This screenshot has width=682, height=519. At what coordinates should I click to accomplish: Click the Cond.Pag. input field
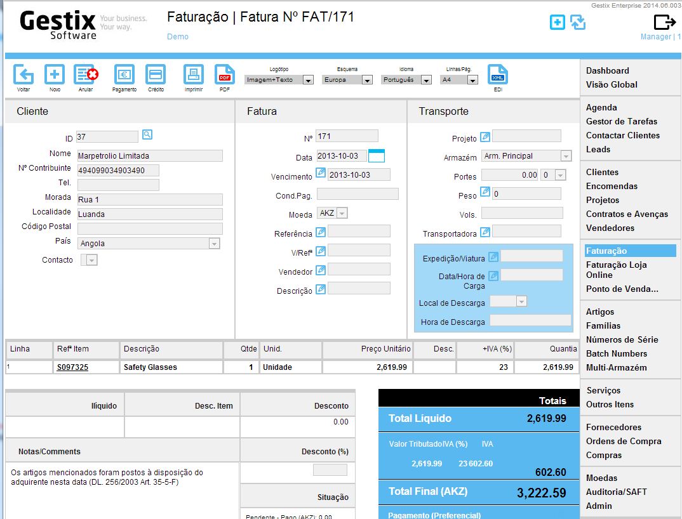(358, 194)
